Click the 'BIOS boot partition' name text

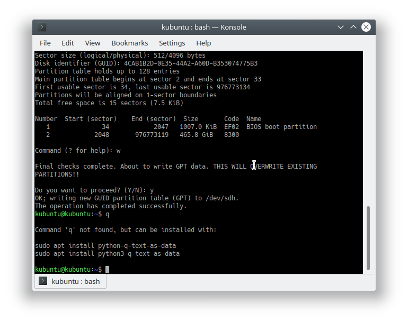(x=281, y=127)
